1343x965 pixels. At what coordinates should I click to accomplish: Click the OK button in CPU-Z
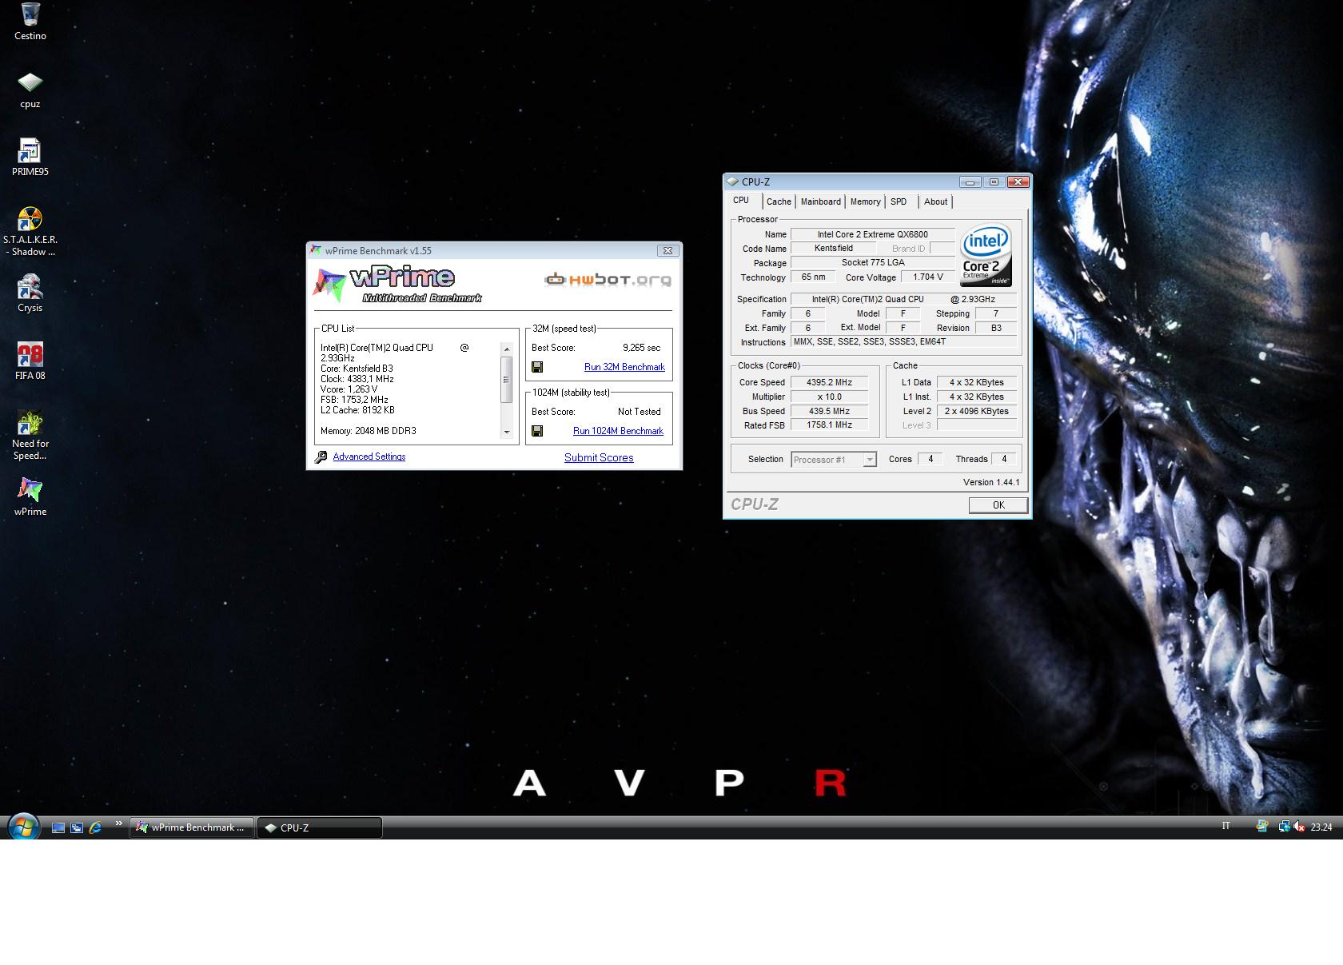point(998,504)
